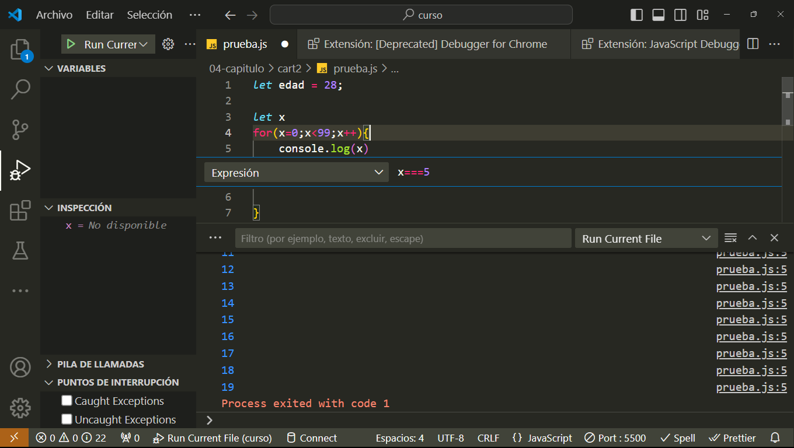Open the Source Control view

pyautogui.click(x=20, y=129)
